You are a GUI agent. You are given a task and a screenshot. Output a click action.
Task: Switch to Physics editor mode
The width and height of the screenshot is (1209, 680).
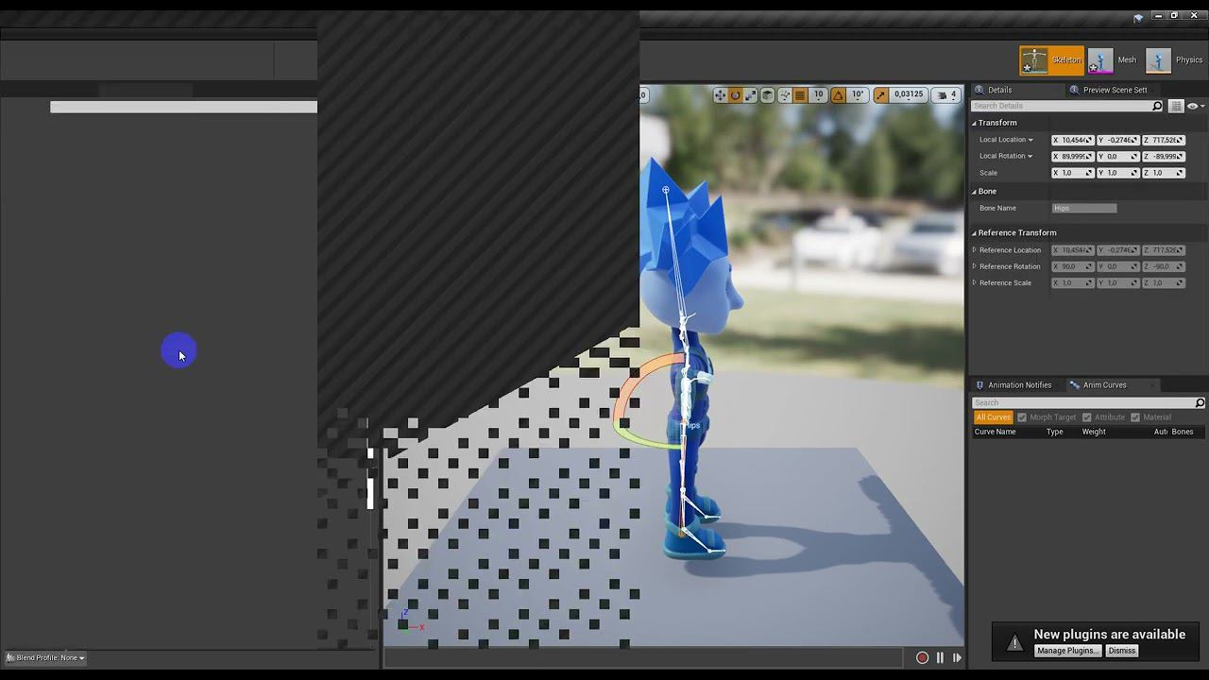pos(1174,60)
